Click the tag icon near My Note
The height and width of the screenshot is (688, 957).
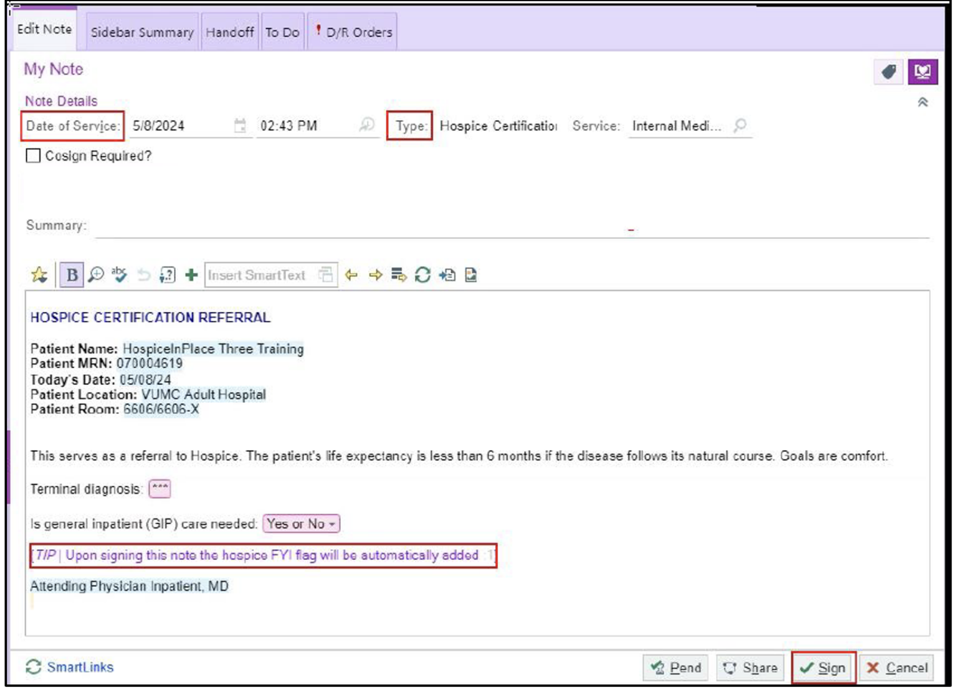[x=889, y=72]
